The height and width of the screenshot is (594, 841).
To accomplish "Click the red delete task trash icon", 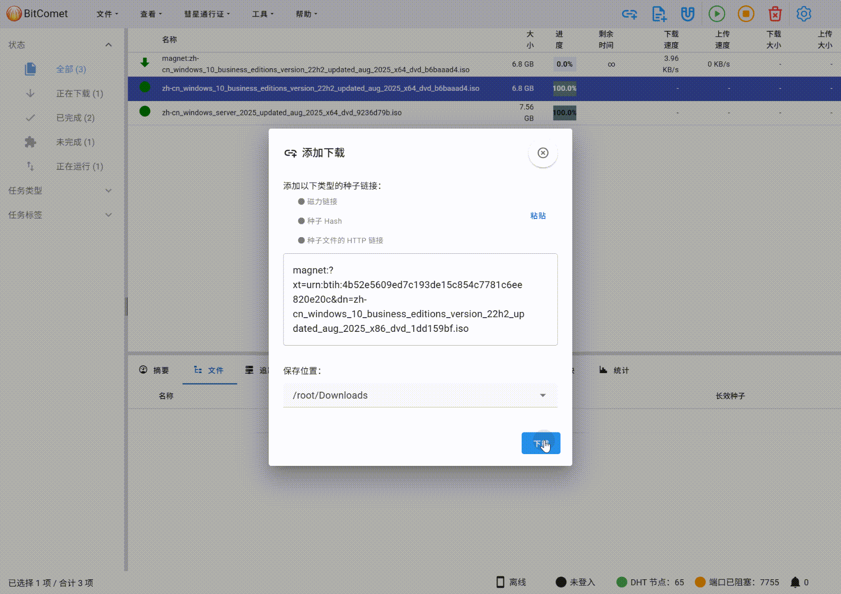I will (775, 14).
